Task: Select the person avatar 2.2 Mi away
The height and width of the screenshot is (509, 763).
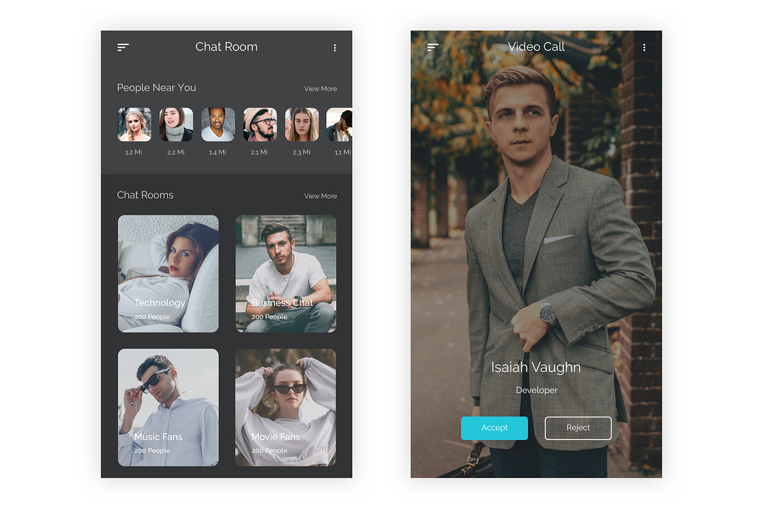Action: (176, 124)
